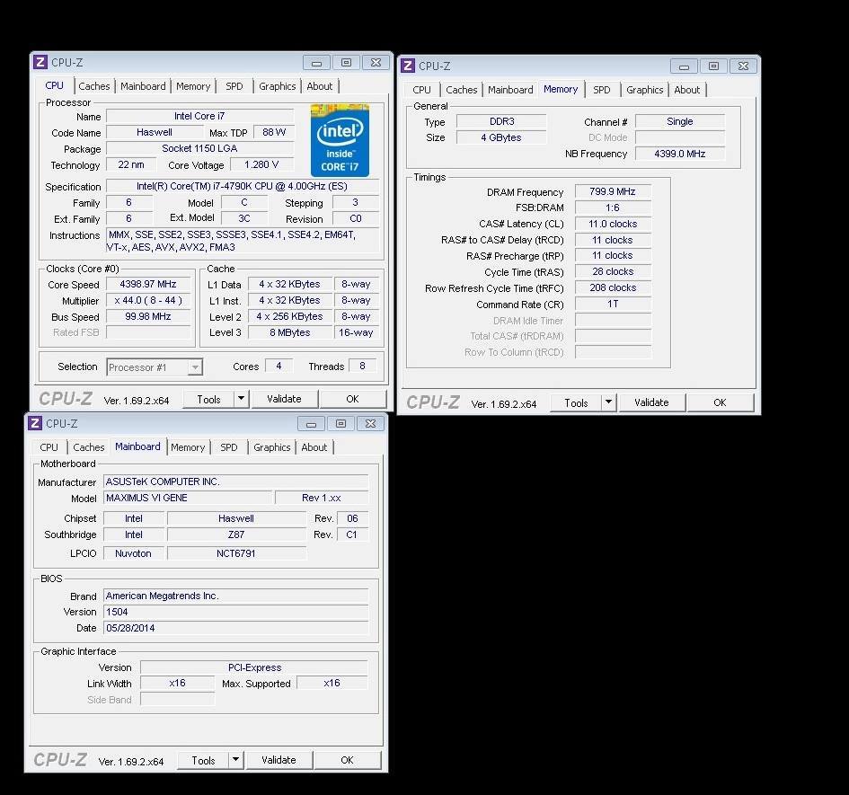The image size is (849, 795).
Task: Click DRAM Frequency value 799.9 MHz
Action: pyautogui.click(x=613, y=191)
